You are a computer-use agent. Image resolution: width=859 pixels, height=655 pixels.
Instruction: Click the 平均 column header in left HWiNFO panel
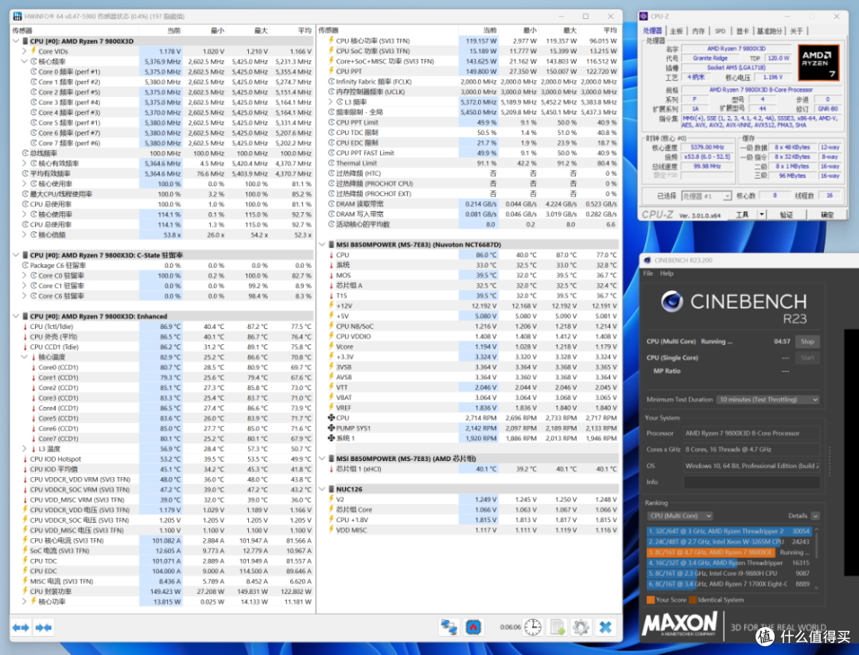tap(305, 30)
